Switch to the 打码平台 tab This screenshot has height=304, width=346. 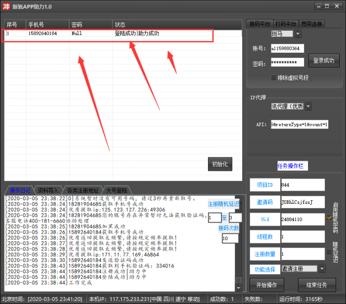point(286,24)
